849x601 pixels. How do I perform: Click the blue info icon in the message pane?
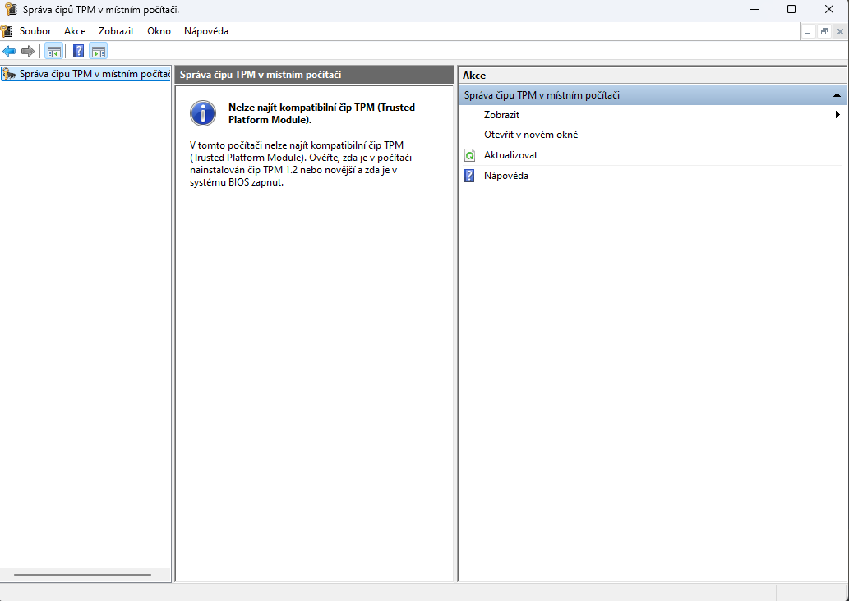click(202, 113)
